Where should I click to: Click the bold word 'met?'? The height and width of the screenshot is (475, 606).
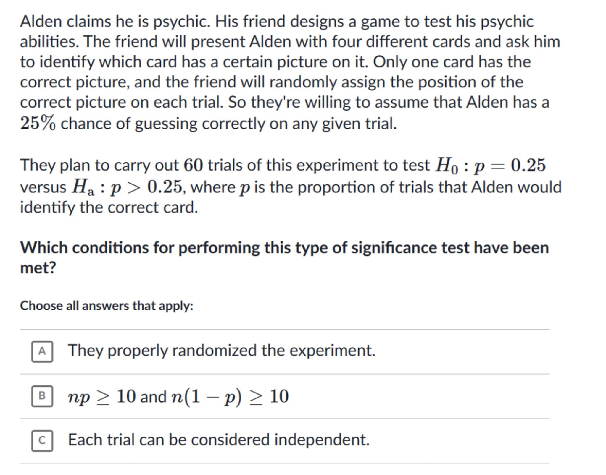tap(38, 268)
